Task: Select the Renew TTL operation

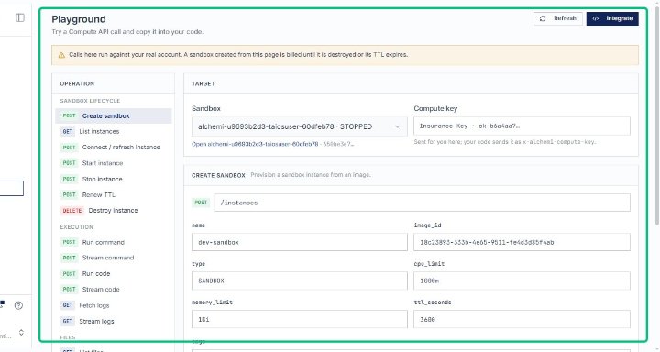Action: point(114,195)
